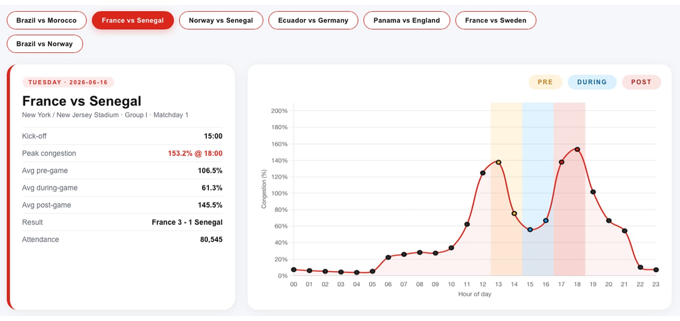Image resolution: width=680 pixels, height=321 pixels.
Task: Click the Congestion (%) axis title
Action: pos(264,189)
